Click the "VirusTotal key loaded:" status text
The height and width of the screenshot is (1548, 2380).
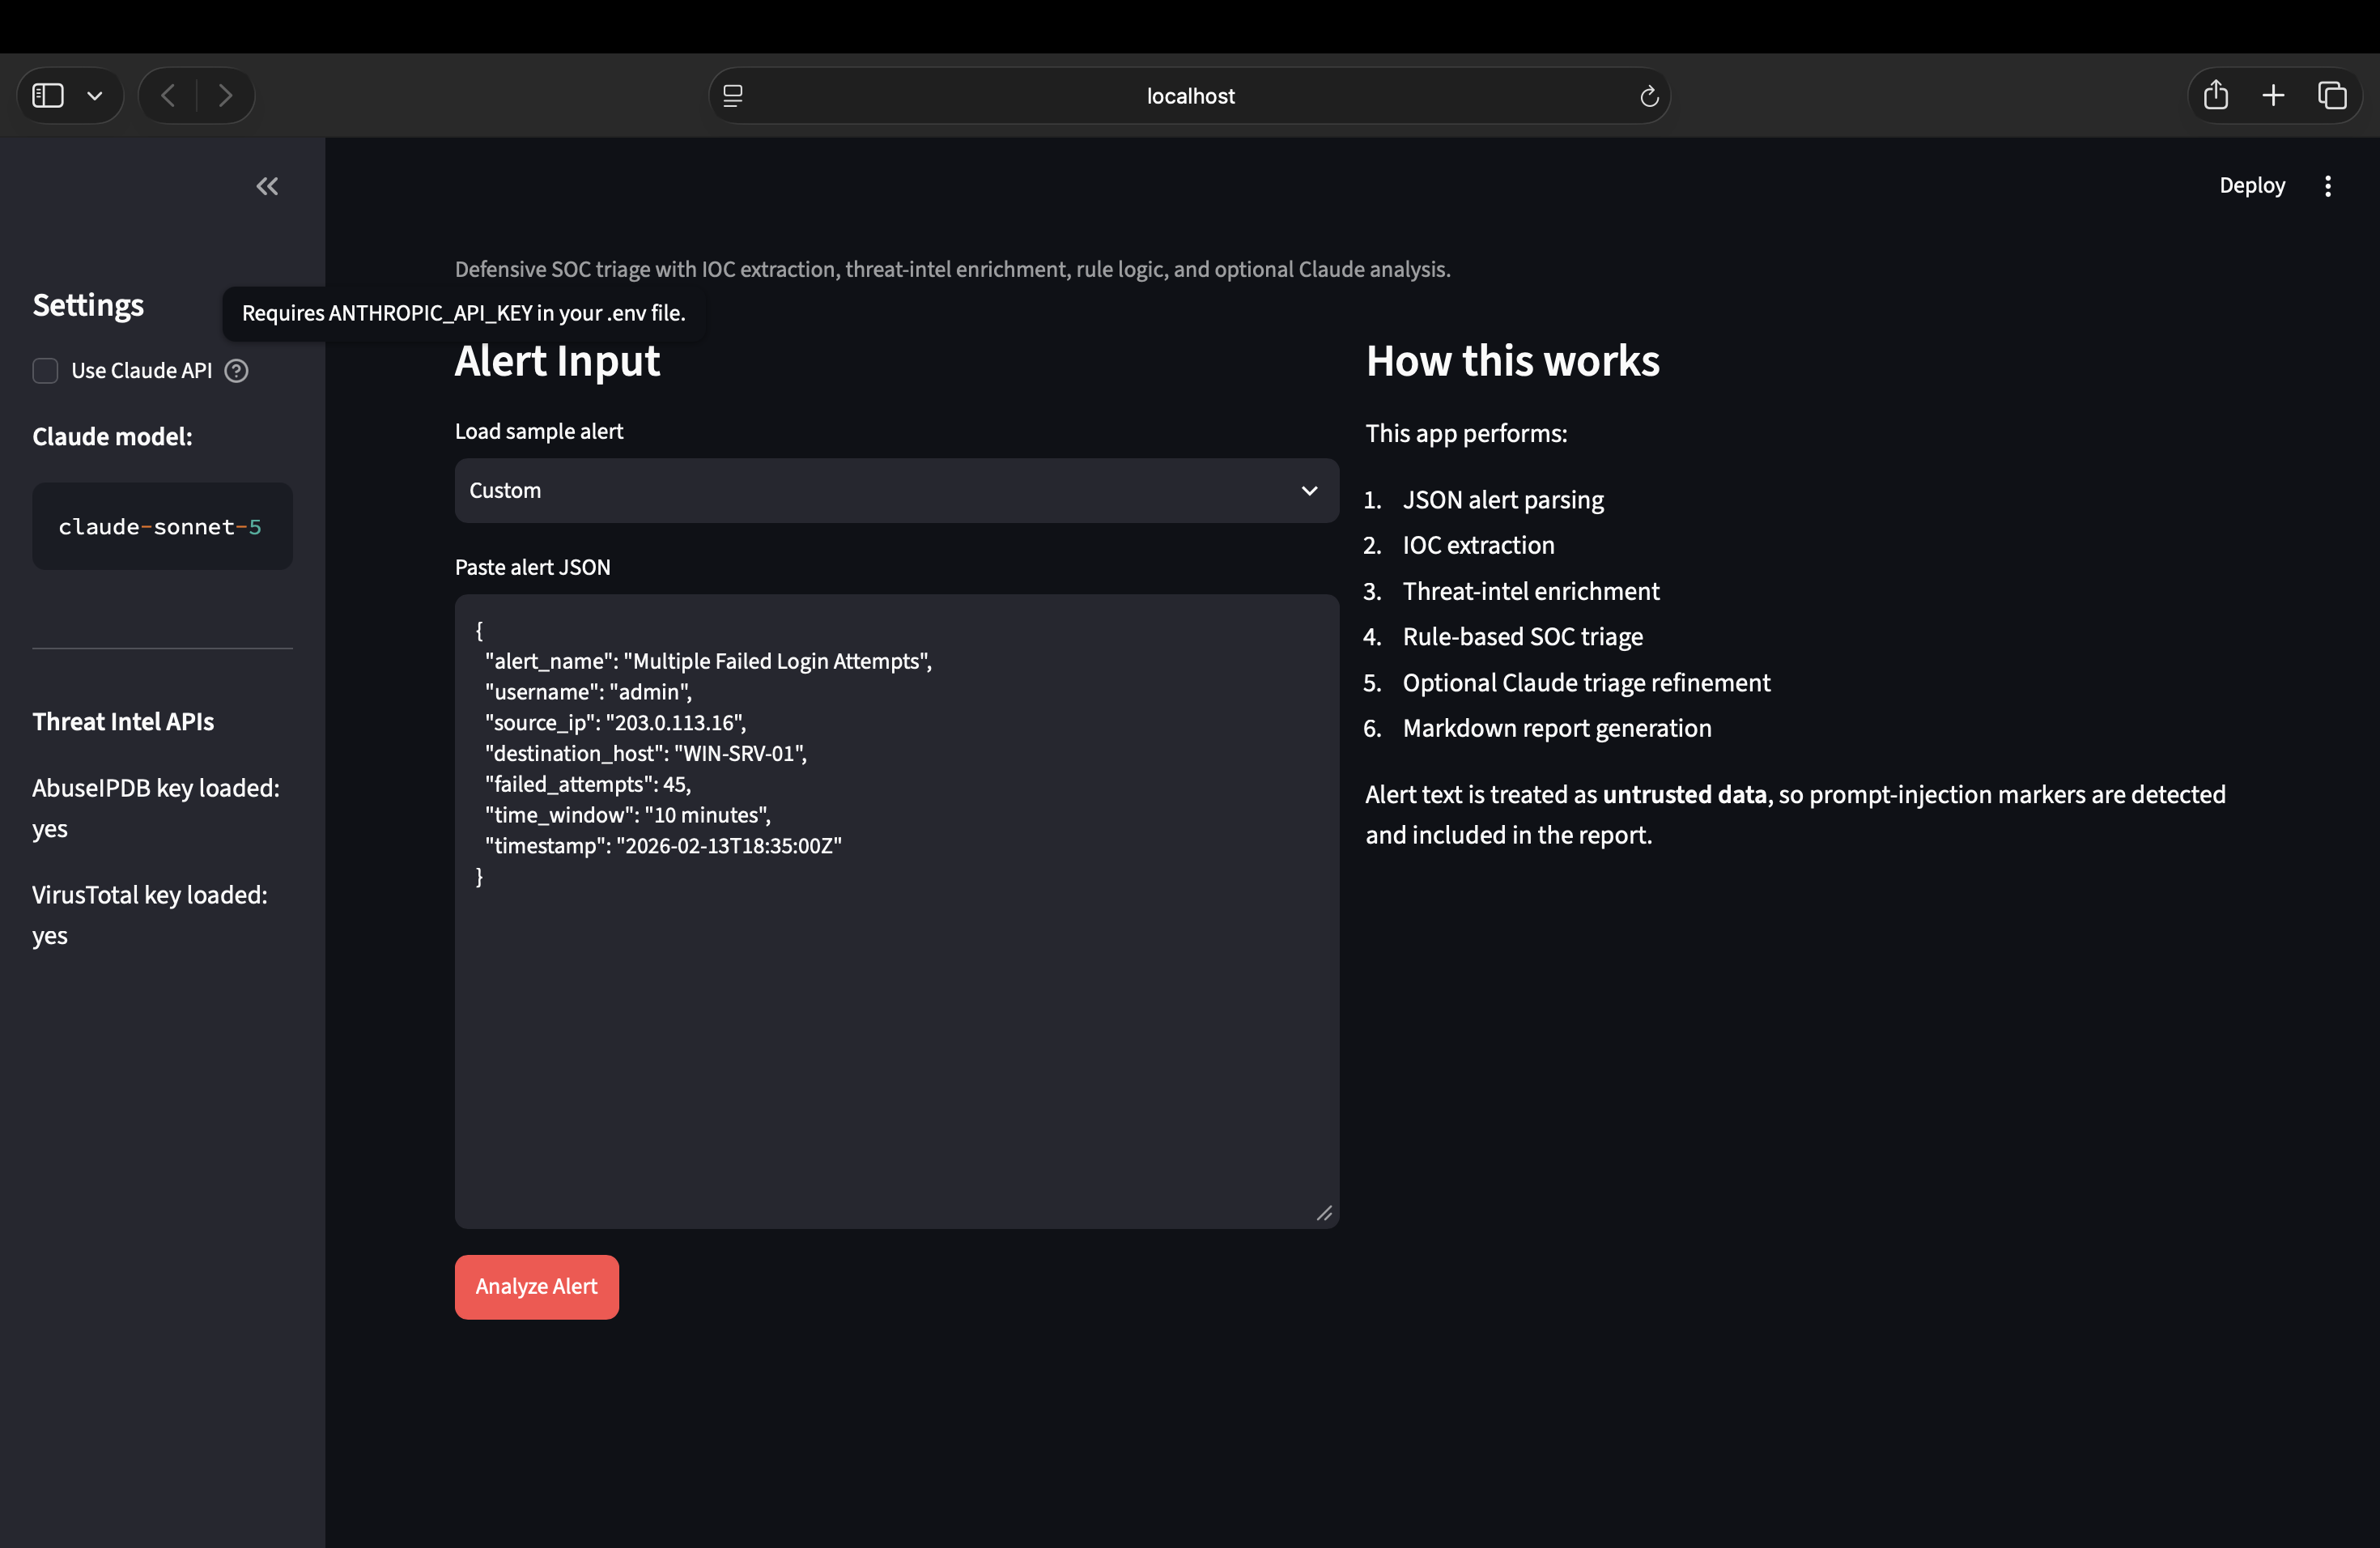150,895
